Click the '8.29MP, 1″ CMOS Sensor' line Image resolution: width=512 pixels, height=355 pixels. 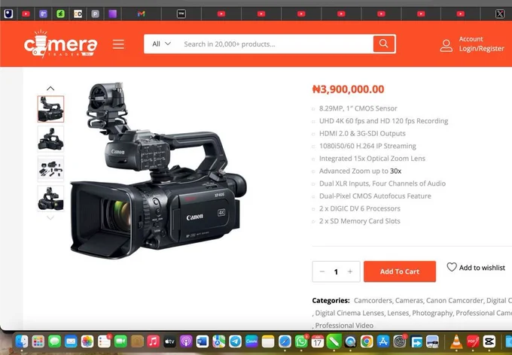click(358, 108)
